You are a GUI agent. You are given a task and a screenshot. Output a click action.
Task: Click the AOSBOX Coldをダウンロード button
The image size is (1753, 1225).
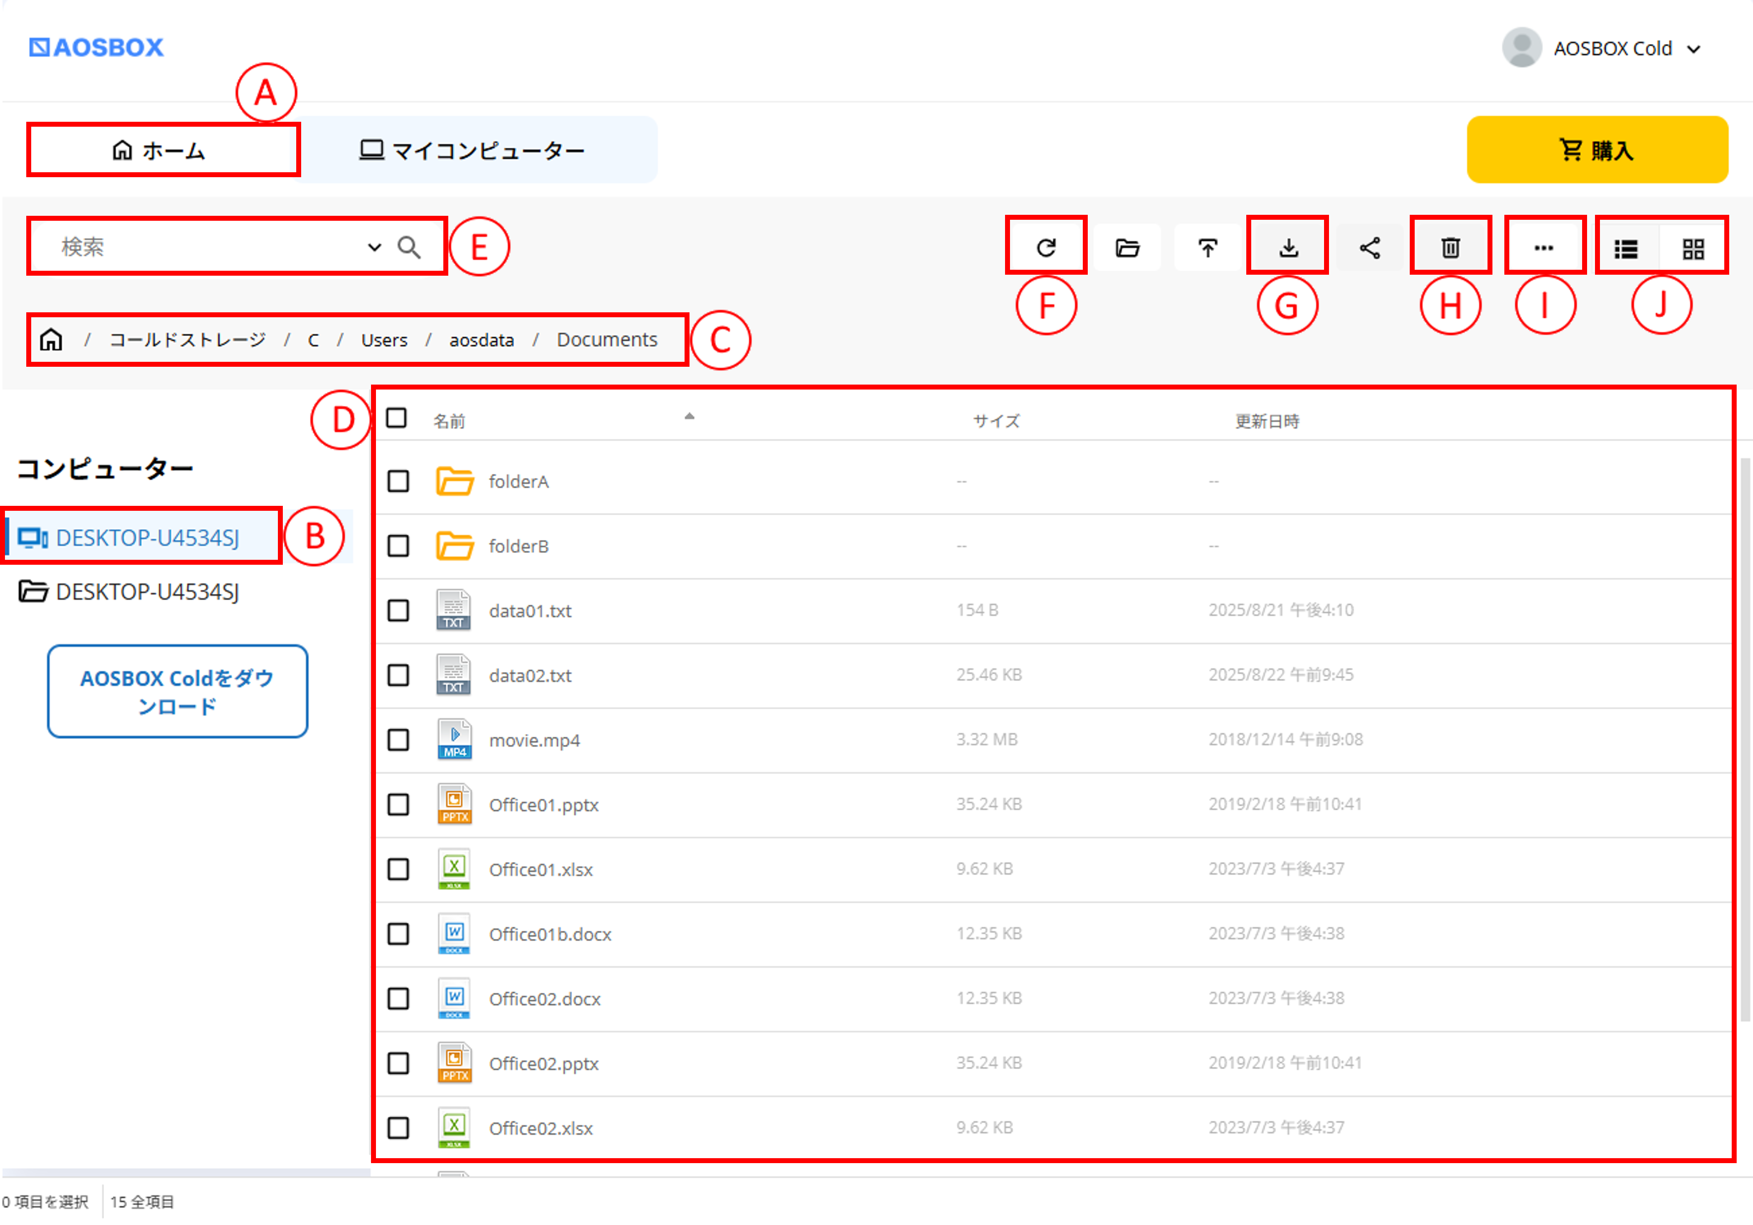point(177,691)
